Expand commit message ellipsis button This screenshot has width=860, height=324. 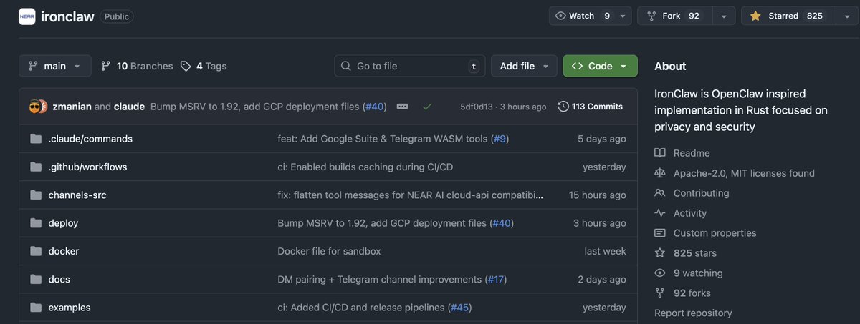coord(402,107)
